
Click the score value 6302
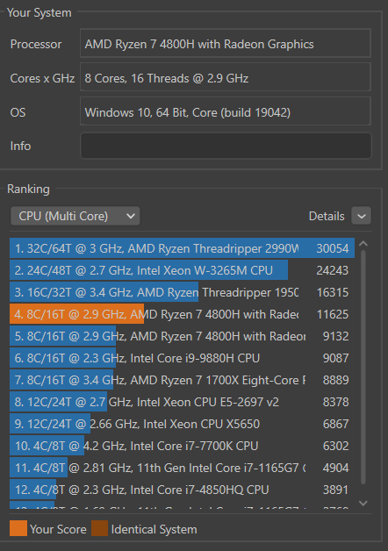(335, 446)
